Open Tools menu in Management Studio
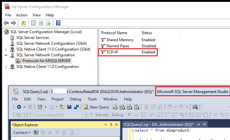Image resolution: width=230 pixels, height=140 pixels. click(92, 99)
